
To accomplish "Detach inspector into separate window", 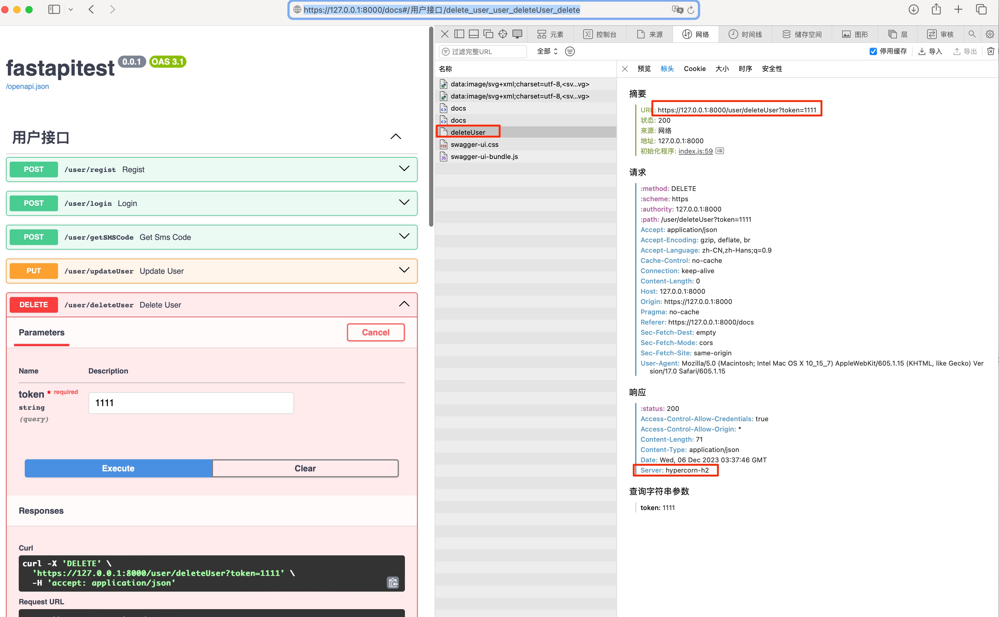I will coord(489,34).
